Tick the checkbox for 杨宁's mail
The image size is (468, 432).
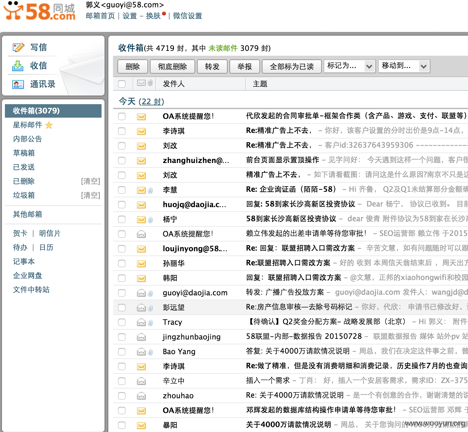tap(122, 219)
